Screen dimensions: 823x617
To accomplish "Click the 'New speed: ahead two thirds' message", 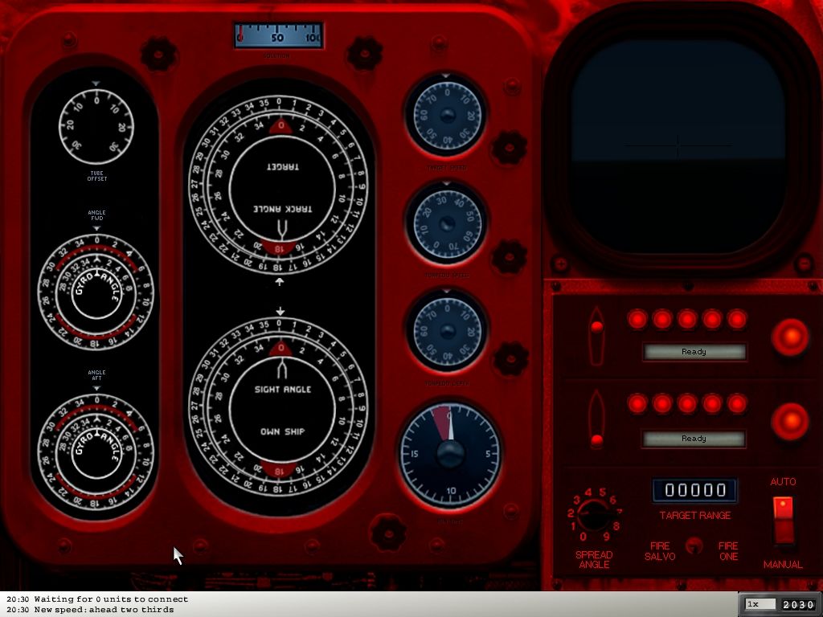I will 104,610.
